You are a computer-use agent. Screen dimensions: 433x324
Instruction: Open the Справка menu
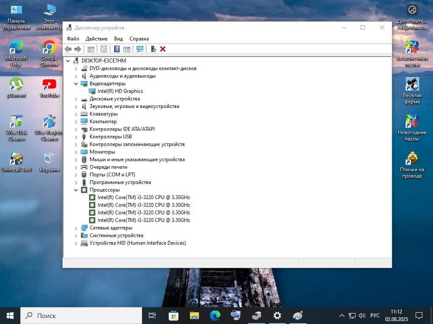click(139, 39)
